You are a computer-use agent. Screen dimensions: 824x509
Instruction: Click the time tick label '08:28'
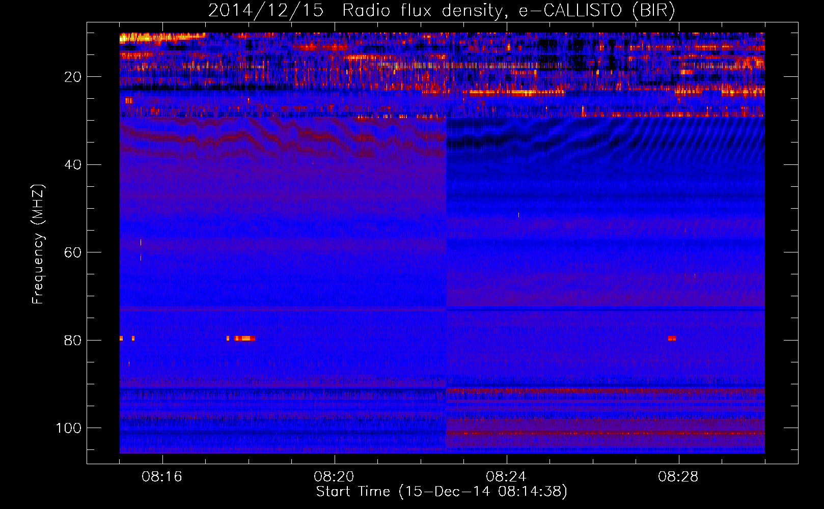click(x=678, y=477)
